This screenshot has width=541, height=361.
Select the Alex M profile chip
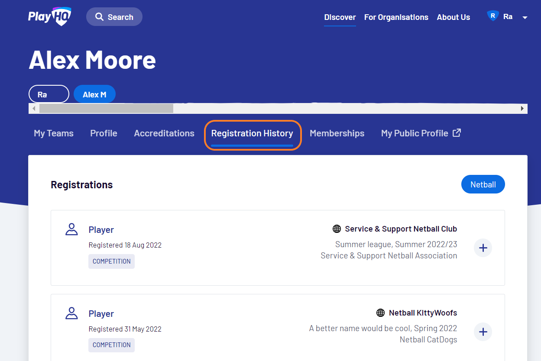[x=94, y=94]
